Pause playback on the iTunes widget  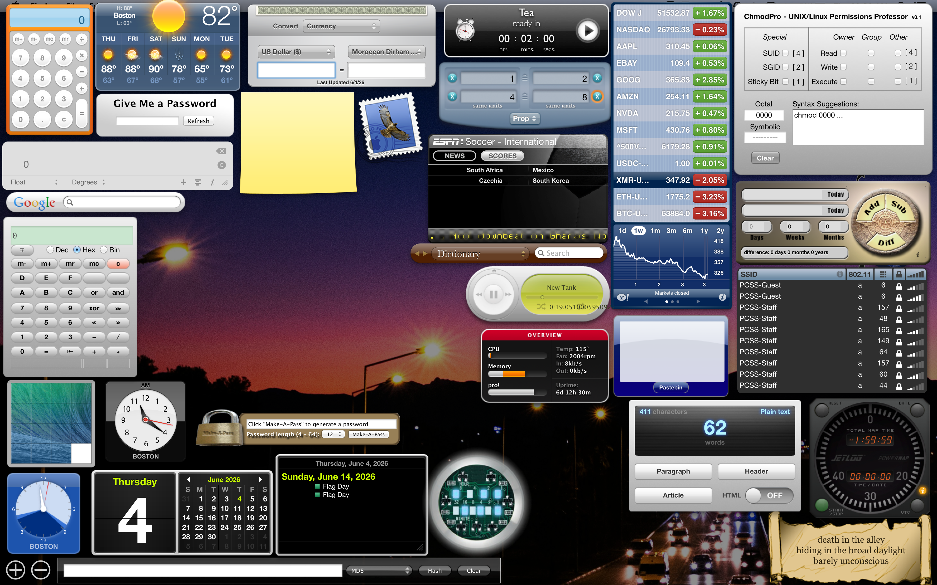click(494, 294)
